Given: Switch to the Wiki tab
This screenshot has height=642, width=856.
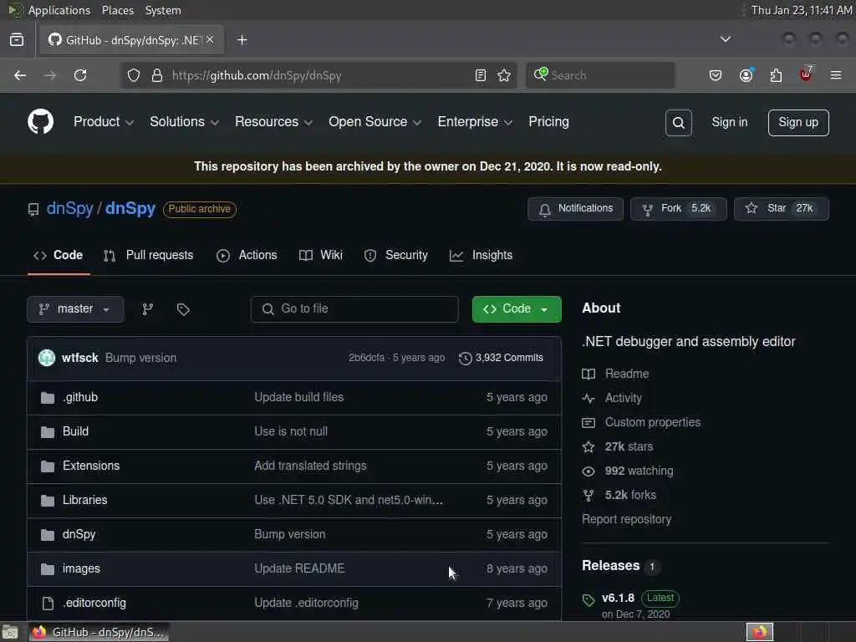Looking at the screenshot, I should pyautogui.click(x=321, y=256).
